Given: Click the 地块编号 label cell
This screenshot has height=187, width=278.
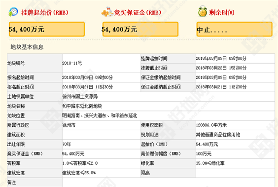Looking at the screenshot, I should (35, 63).
